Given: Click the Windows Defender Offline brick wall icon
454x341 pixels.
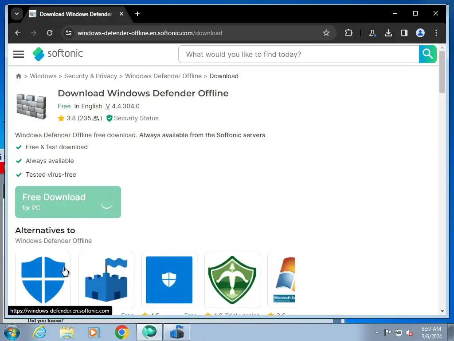Looking at the screenshot, I should (31, 107).
